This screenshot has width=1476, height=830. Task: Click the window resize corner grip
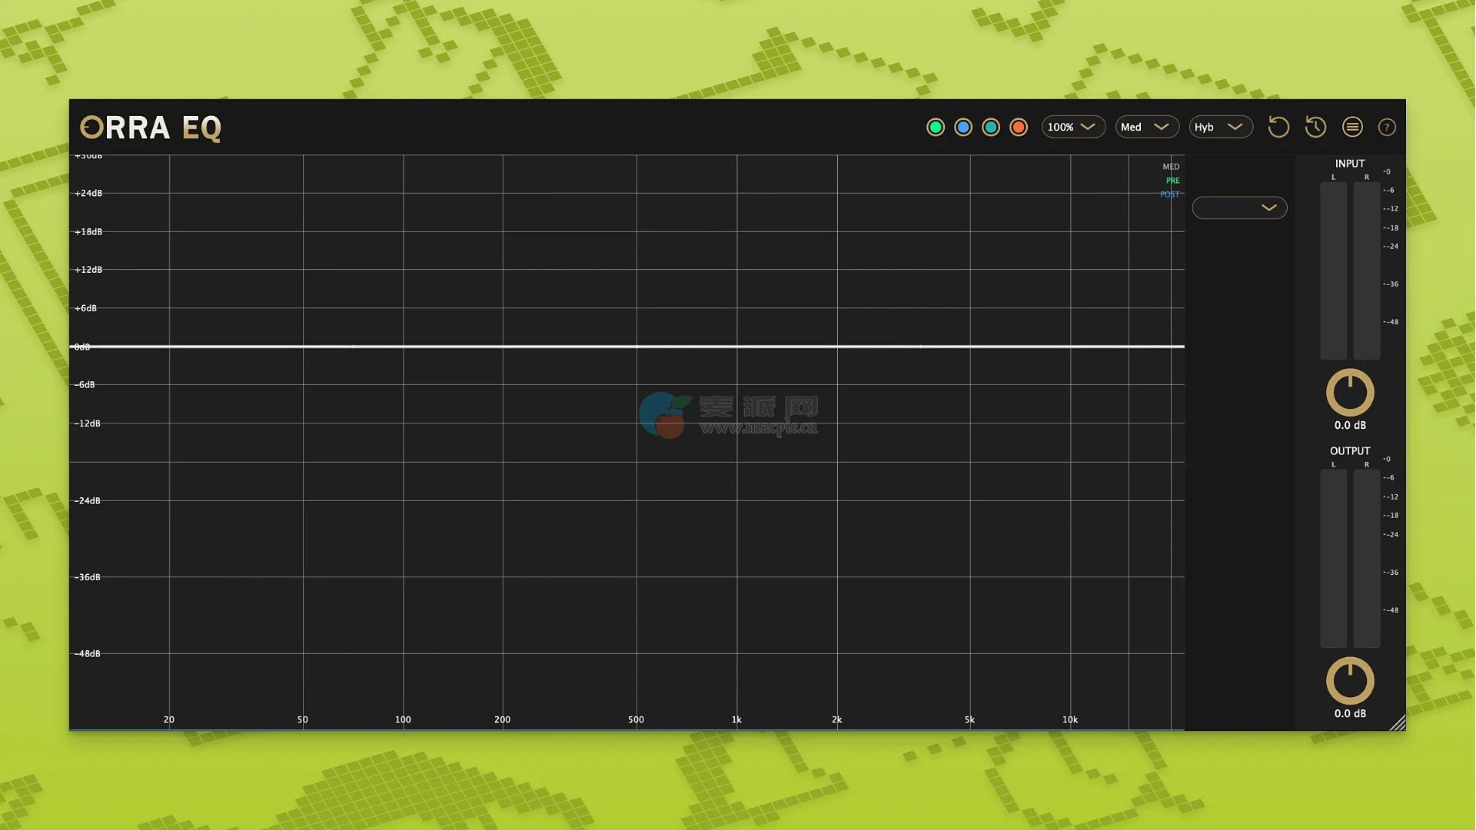pos(1398,723)
